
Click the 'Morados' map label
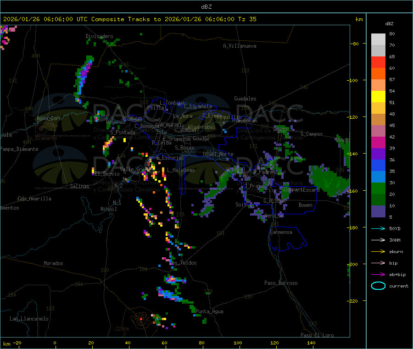53,263
